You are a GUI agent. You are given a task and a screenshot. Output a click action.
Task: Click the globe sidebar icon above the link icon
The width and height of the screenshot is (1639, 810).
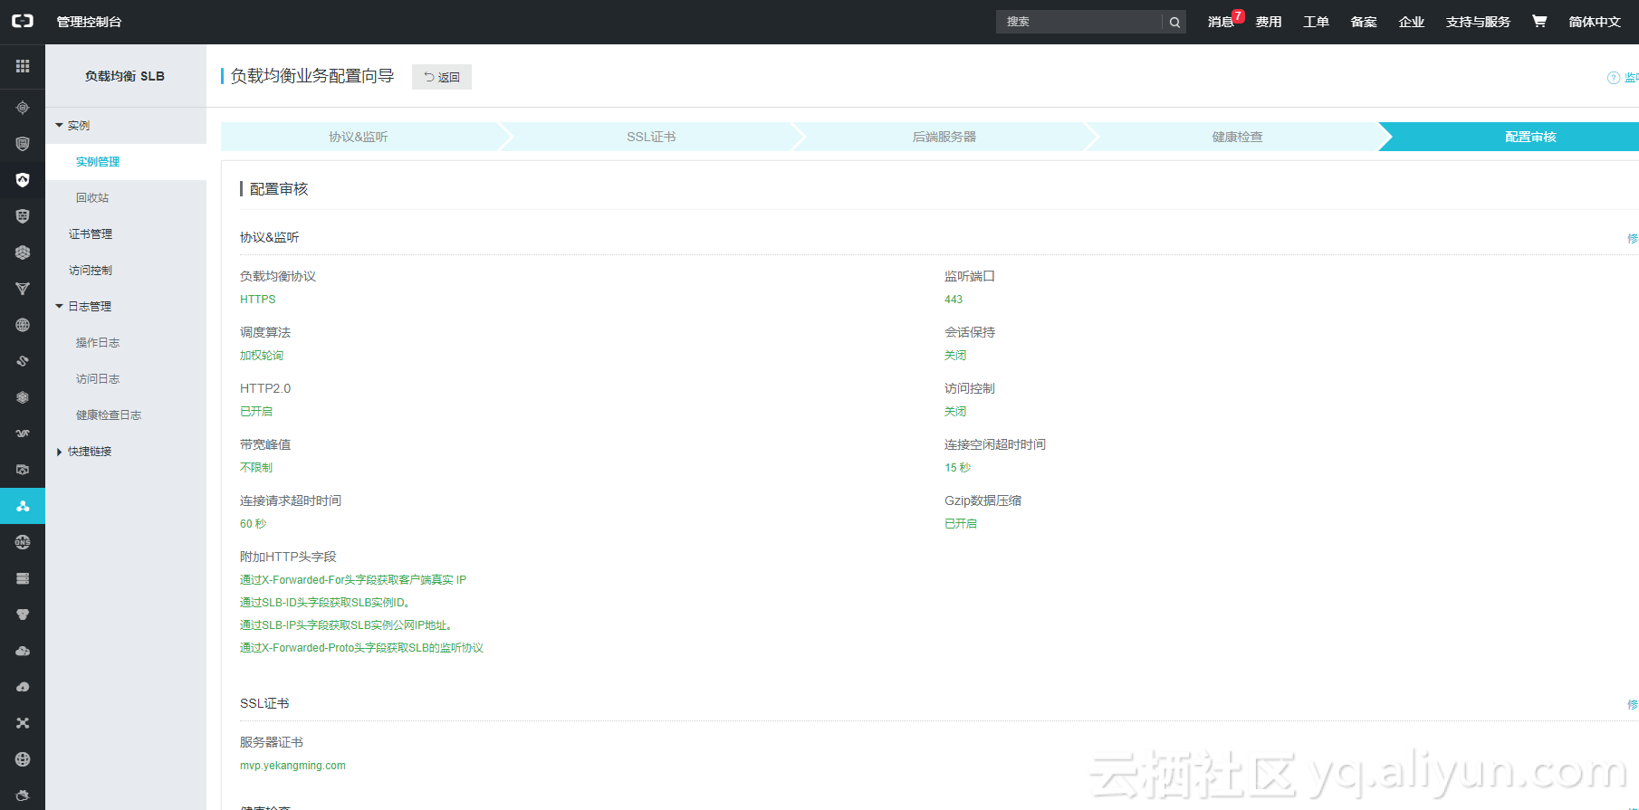tap(23, 325)
